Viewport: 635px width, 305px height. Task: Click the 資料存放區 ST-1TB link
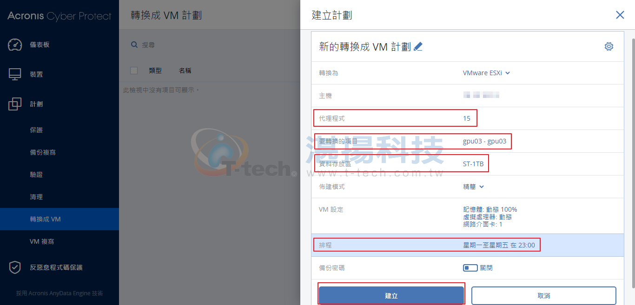click(473, 164)
